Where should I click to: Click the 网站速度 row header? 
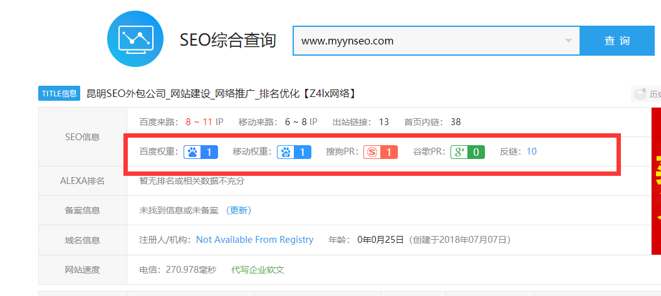tap(83, 270)
